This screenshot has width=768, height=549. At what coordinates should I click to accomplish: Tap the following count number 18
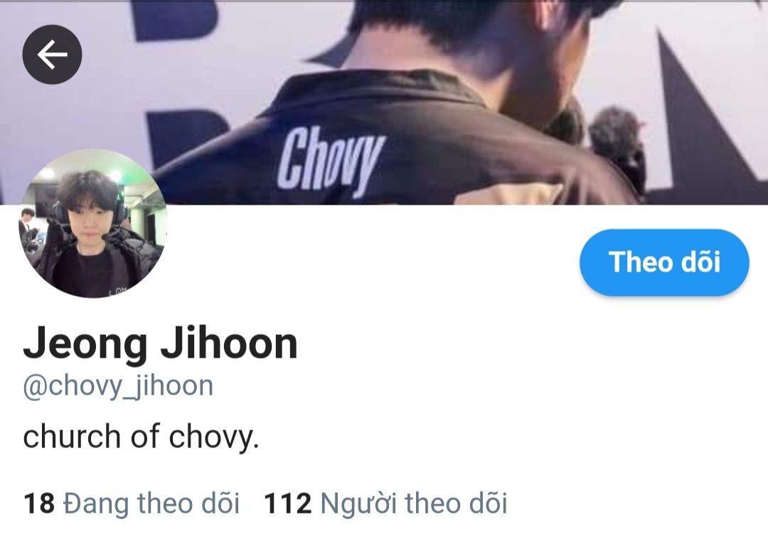[38, 503]
